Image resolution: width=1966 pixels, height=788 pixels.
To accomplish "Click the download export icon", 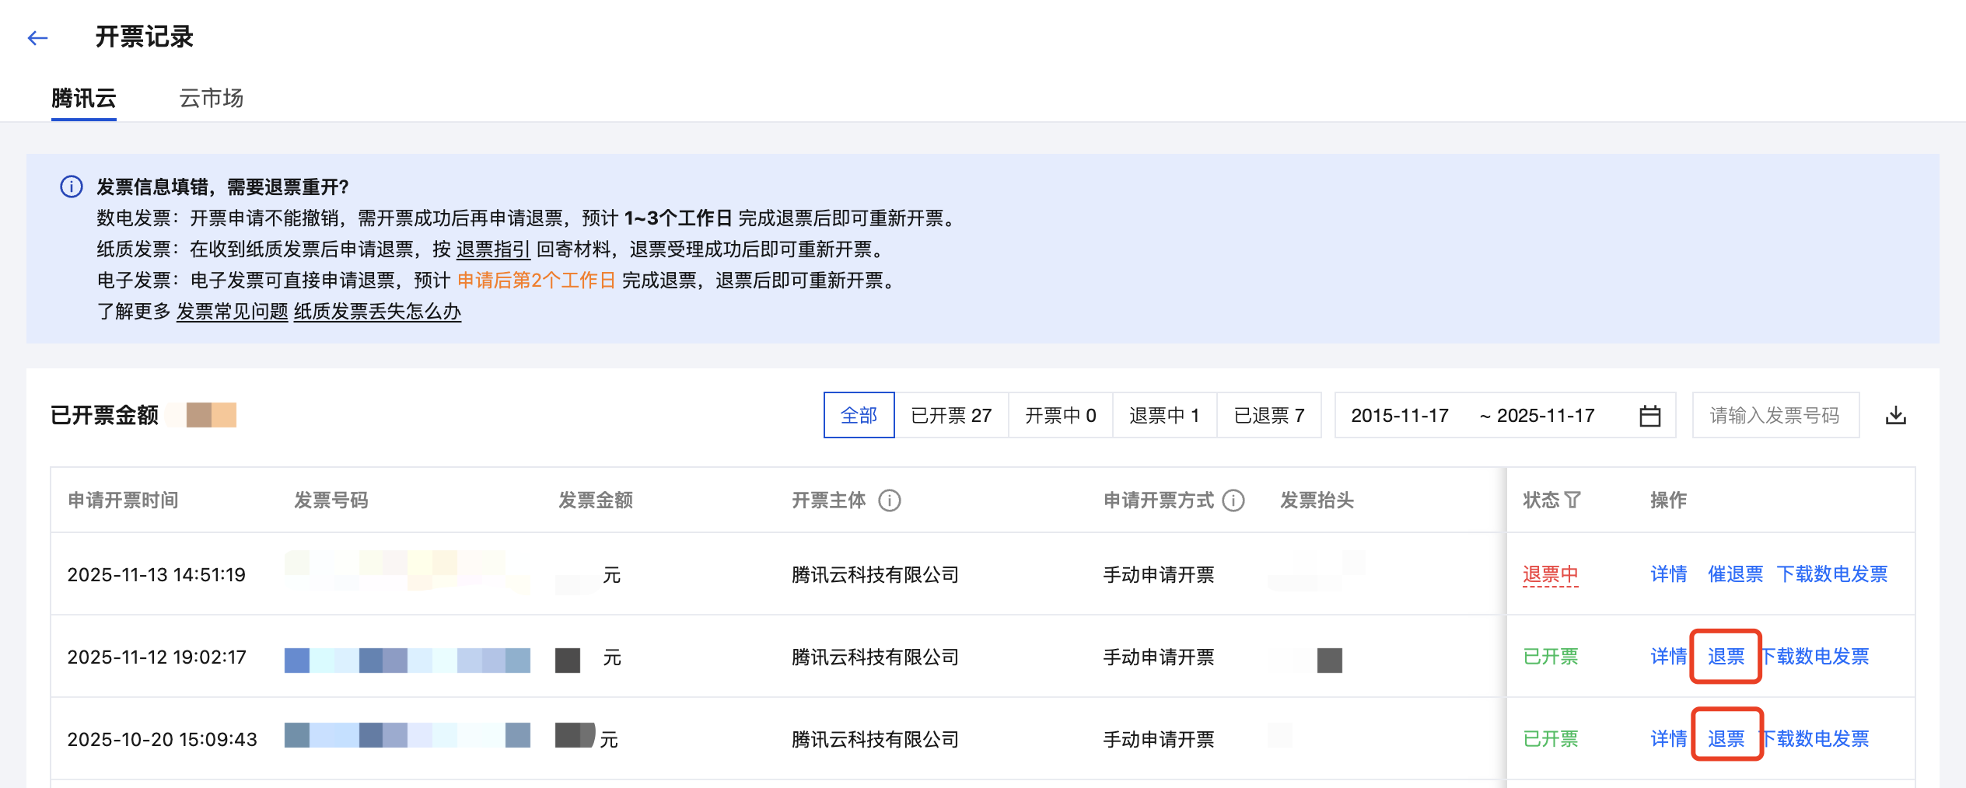I will pos(1896,416).
